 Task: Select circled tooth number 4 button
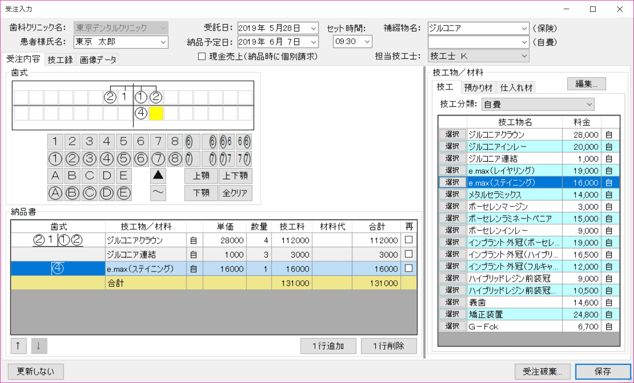click(107, 159)
